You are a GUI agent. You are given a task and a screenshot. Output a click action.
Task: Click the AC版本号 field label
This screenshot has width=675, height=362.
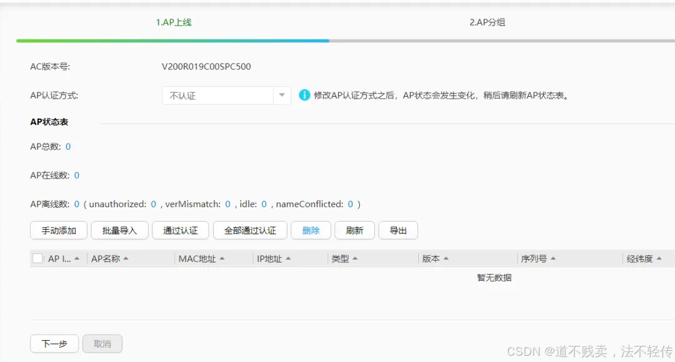50,67
